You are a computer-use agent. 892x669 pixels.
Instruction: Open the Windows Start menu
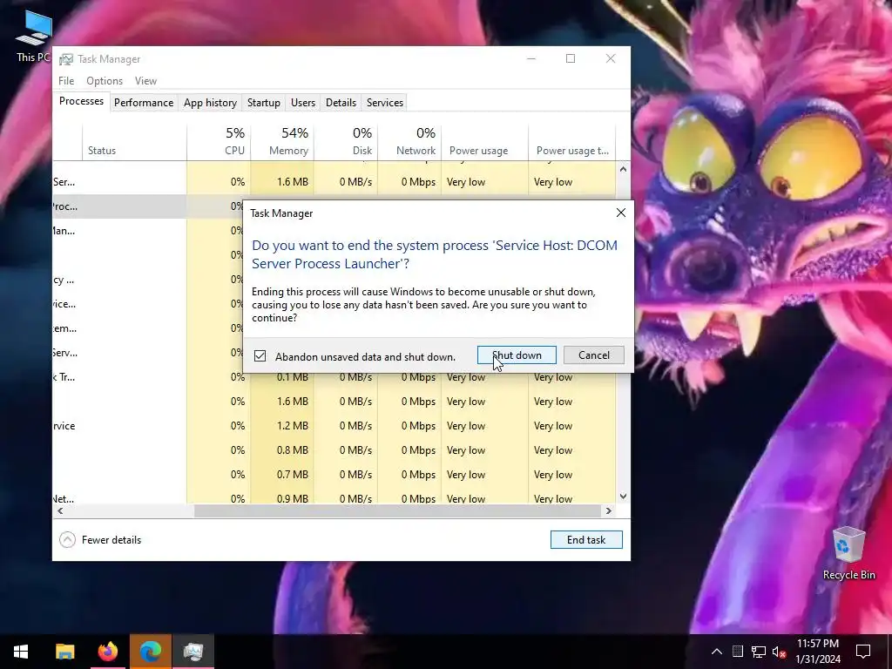(21, 652)
